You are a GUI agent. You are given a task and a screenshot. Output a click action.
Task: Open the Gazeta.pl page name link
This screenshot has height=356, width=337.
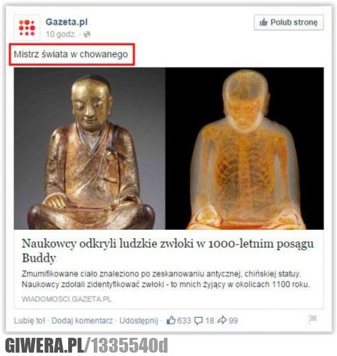tap(67, 22)
